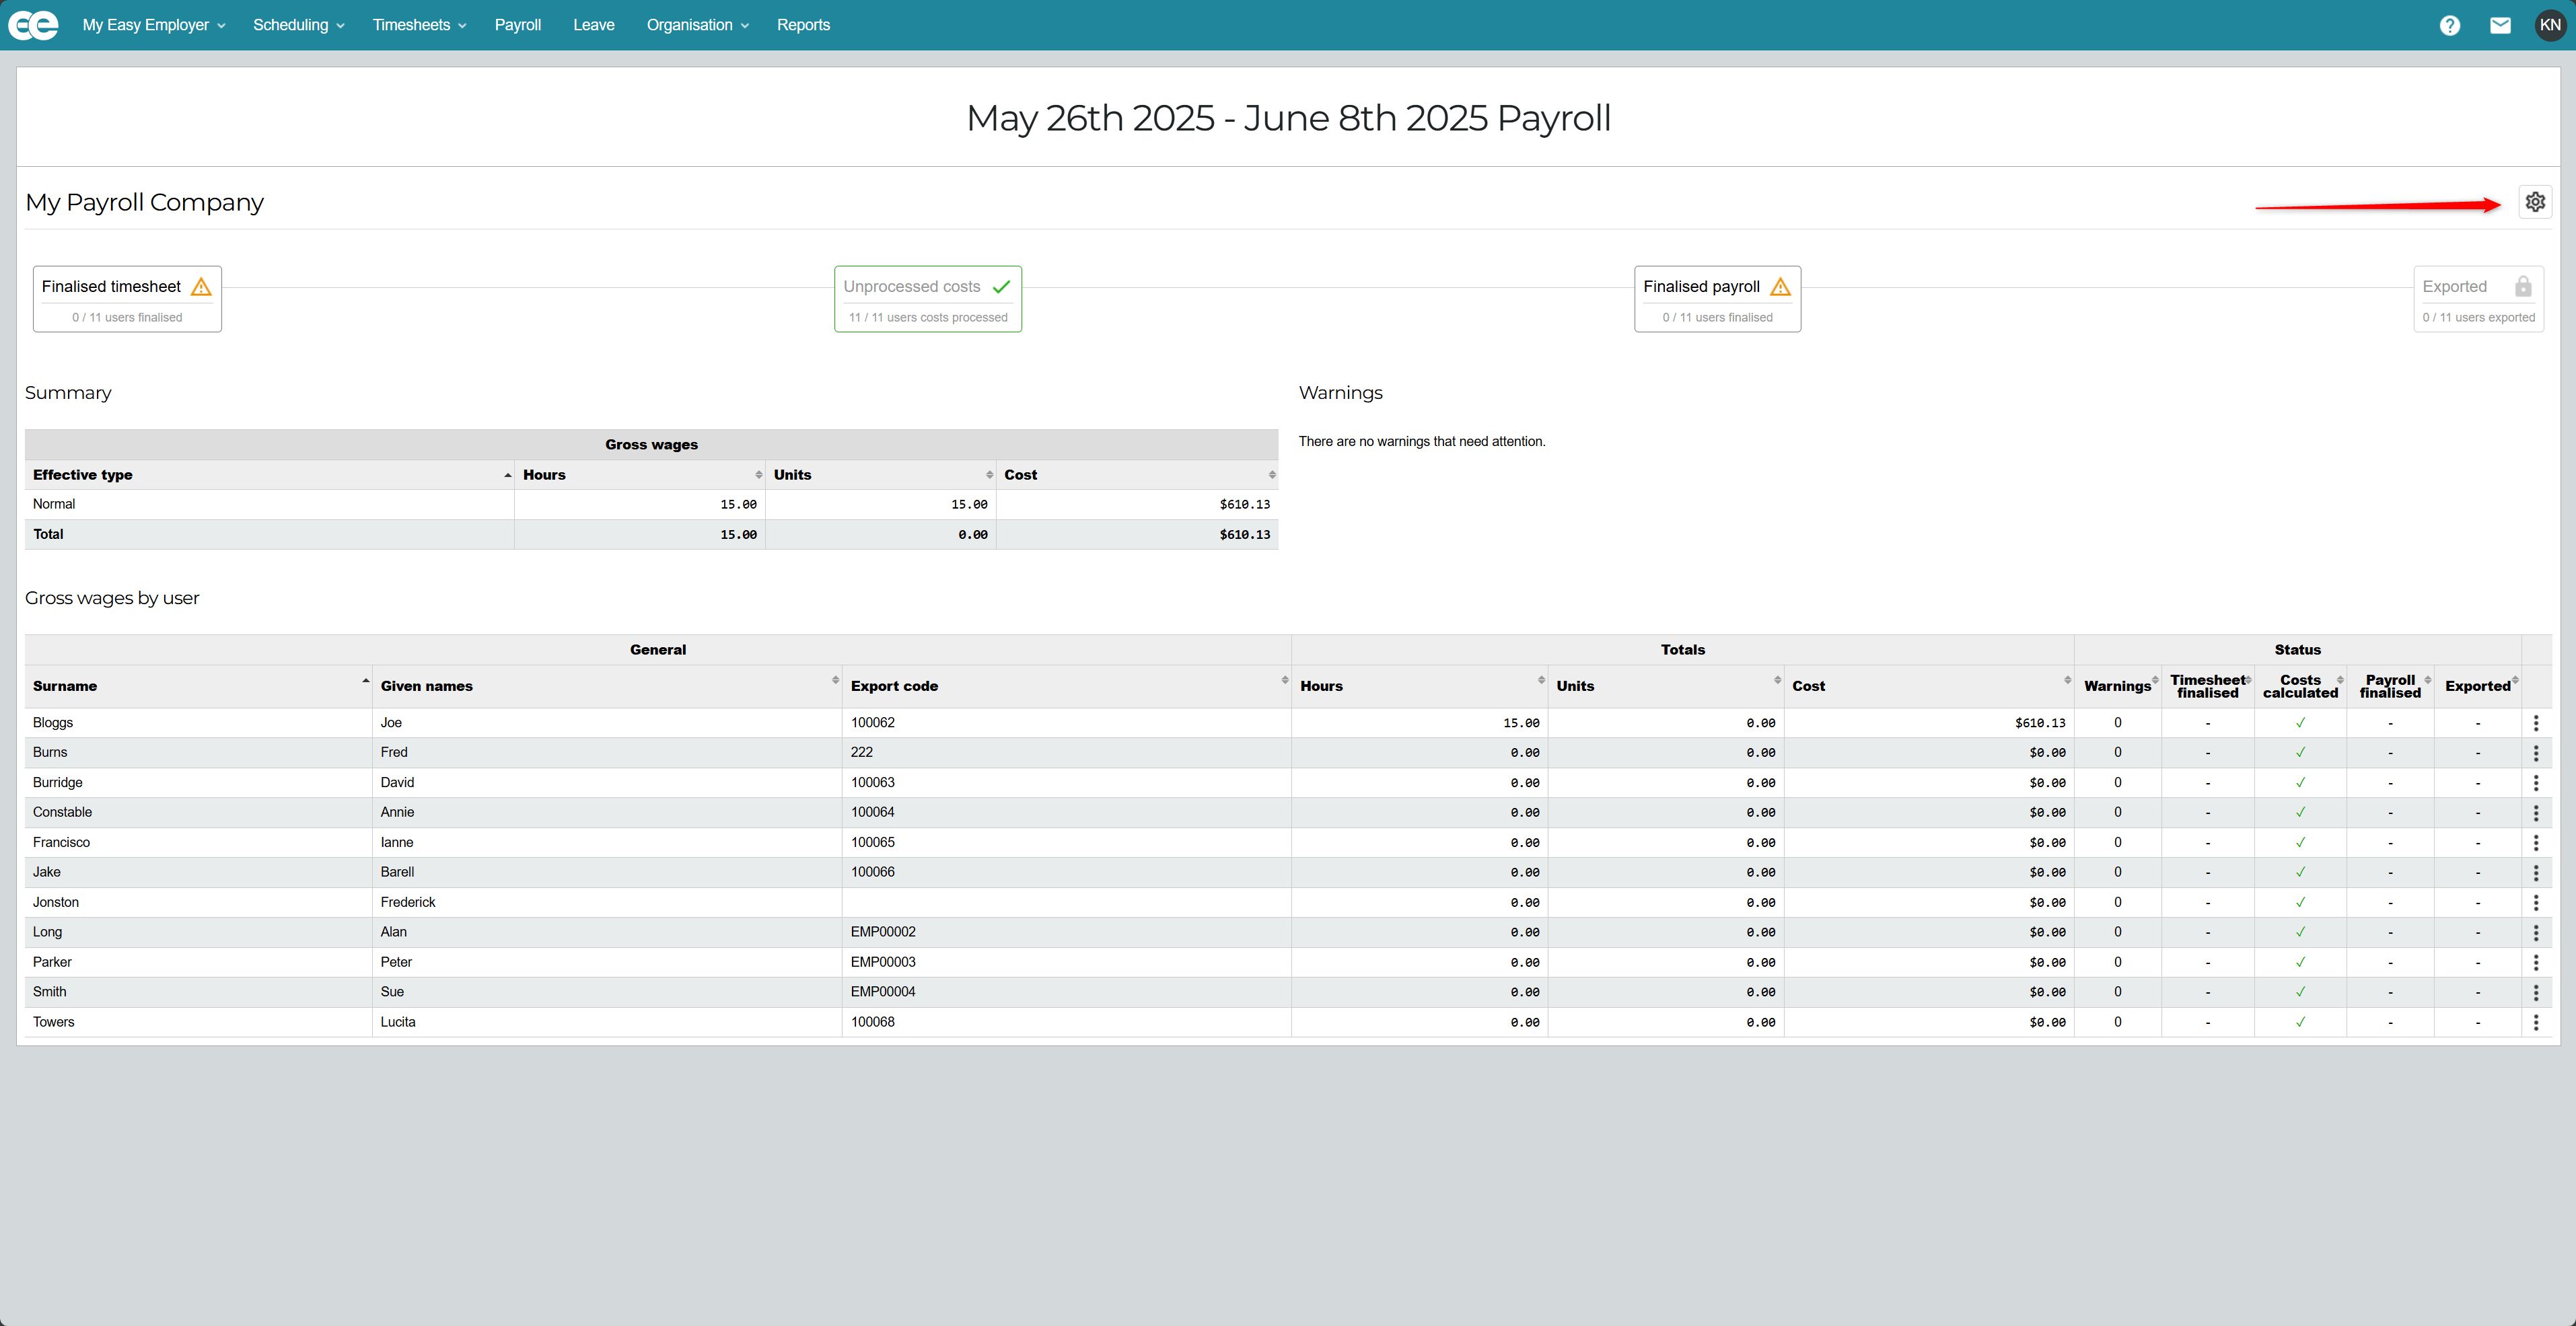Image resolution: width=2576 pixels, height=1326 pixels.
Task: Open row actions menu for Long
Action: (x=2536, y=932)
